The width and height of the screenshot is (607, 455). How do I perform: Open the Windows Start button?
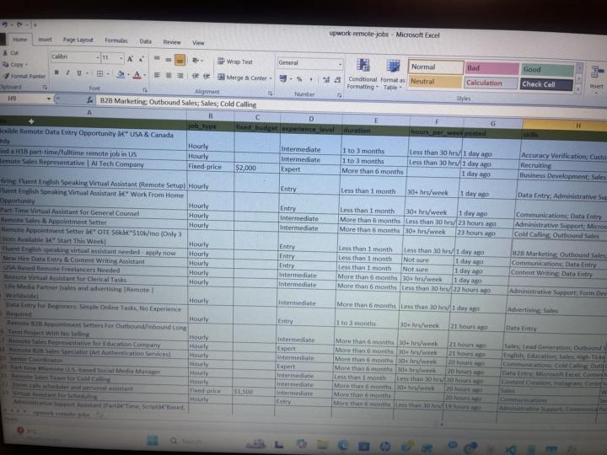click(x=153, y=441)
